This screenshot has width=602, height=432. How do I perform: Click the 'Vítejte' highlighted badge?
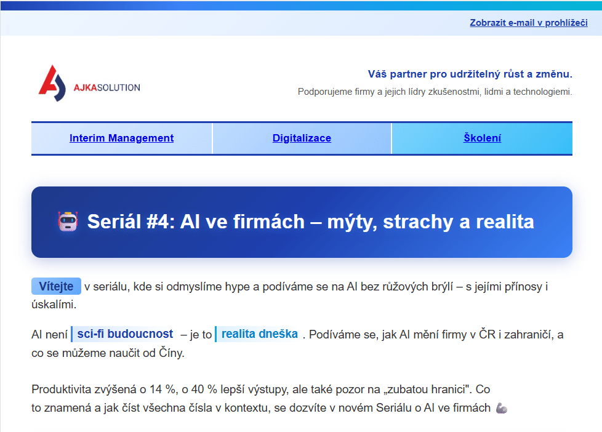pyautogui.click(x=56, y=286)
